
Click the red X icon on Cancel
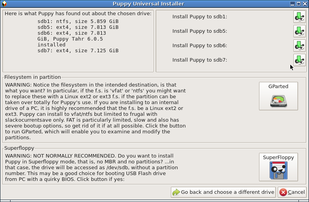(283, 192)
